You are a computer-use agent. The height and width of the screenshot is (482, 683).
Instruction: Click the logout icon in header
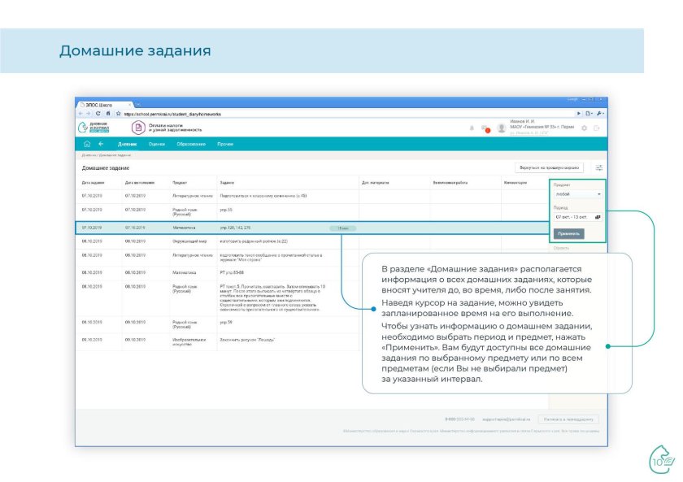(597, 128)
